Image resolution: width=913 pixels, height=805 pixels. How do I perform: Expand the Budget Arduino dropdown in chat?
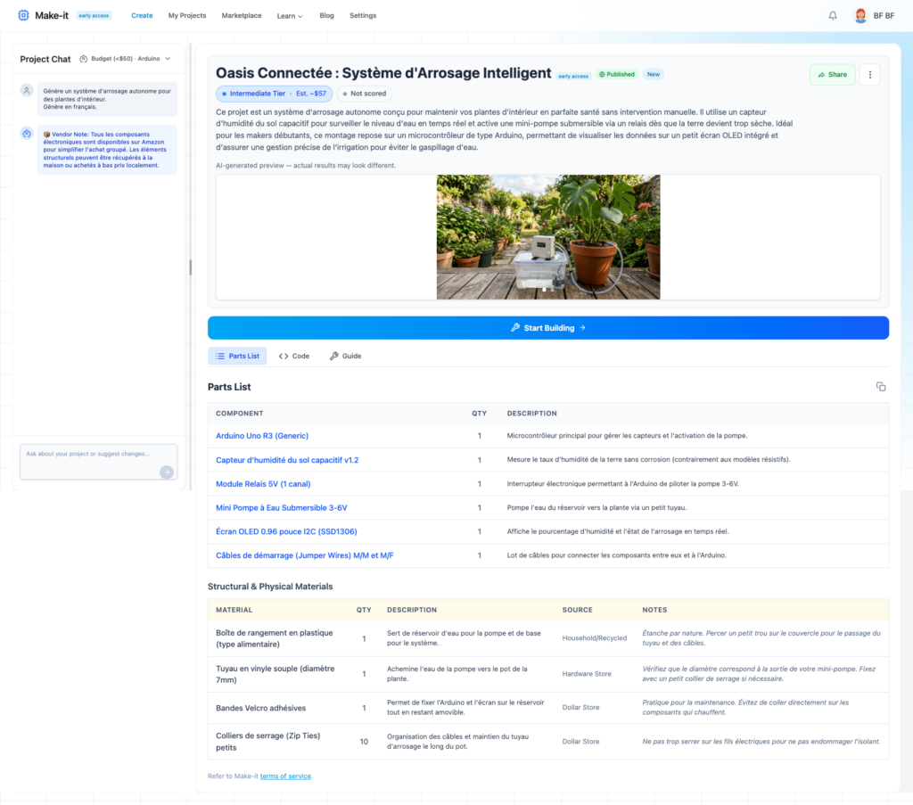pyautogui.click(x=125, y=59)
